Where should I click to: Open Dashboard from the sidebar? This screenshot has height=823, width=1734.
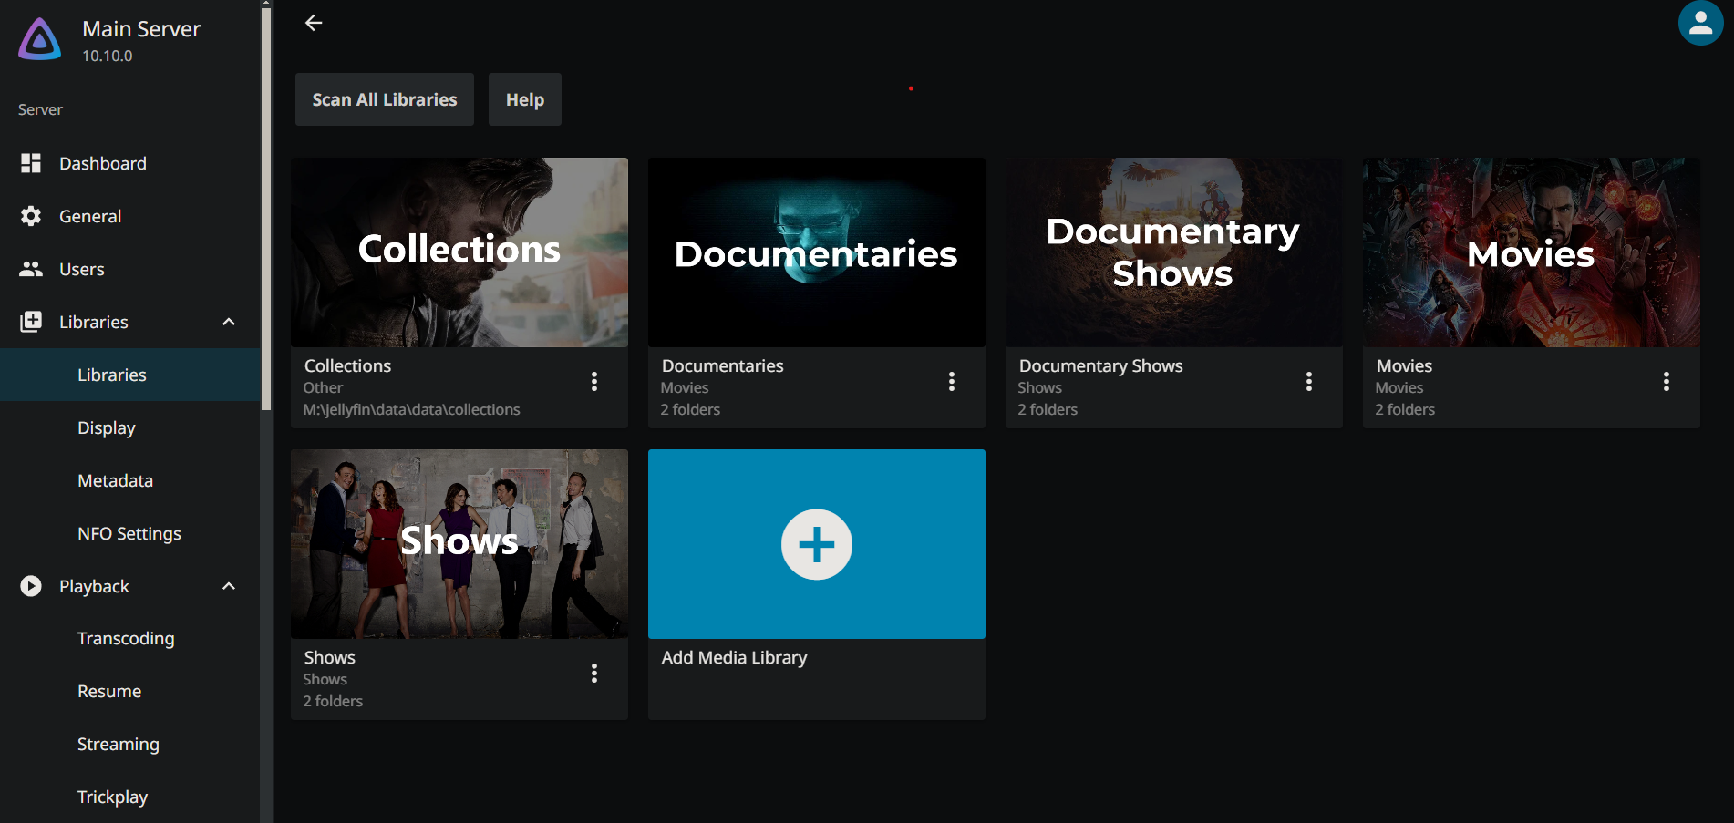[x=102, y=163]
